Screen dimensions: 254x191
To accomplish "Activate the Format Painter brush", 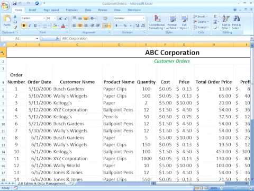I will point(15,27).
